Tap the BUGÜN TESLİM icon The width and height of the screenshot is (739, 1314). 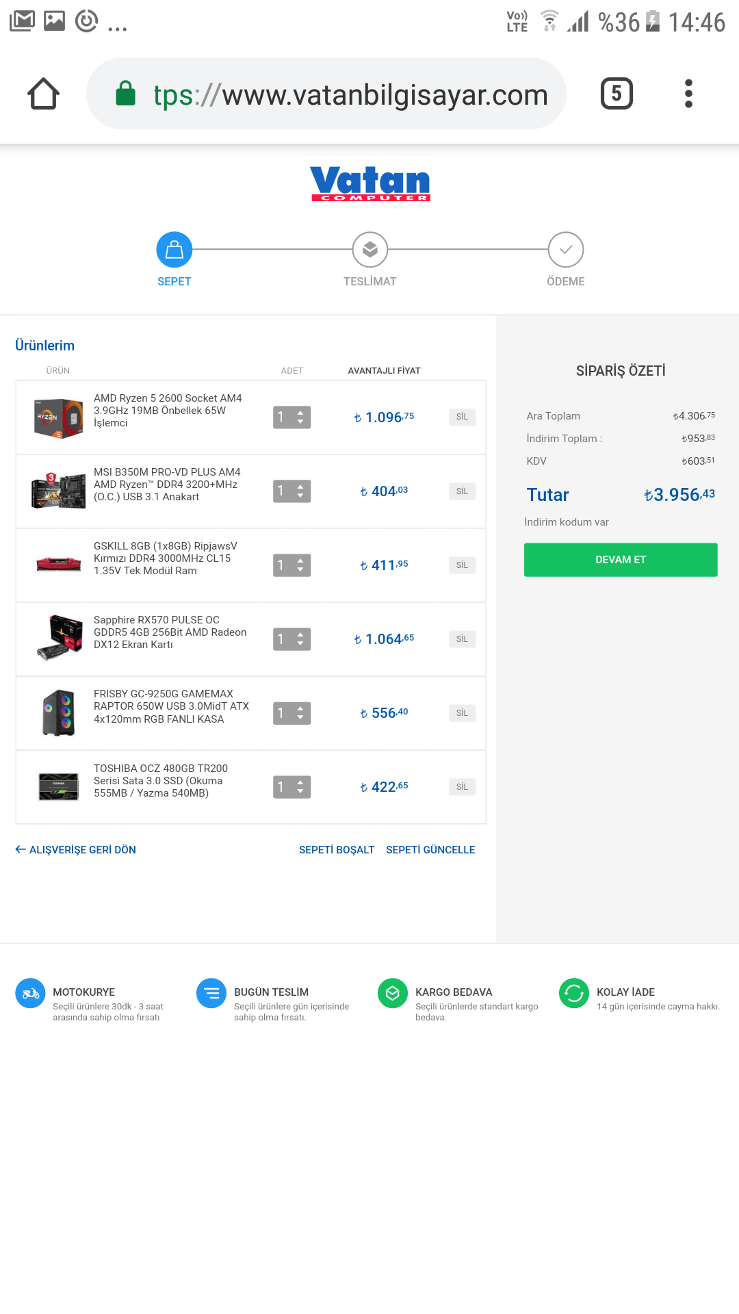click(211, 993)
